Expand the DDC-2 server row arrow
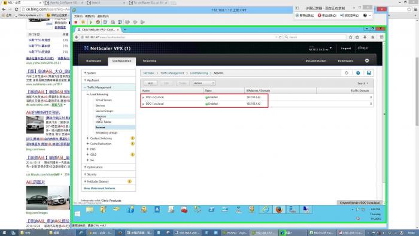419x236 pixels. click(x=143, y=97)
